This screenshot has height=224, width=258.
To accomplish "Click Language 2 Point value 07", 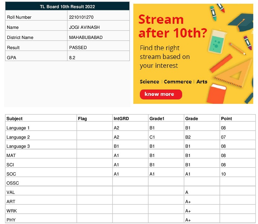I will pos(223,137).
